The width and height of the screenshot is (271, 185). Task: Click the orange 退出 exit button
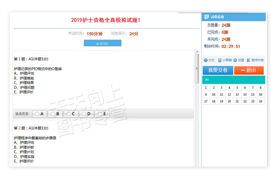click(x=249, y=70)
